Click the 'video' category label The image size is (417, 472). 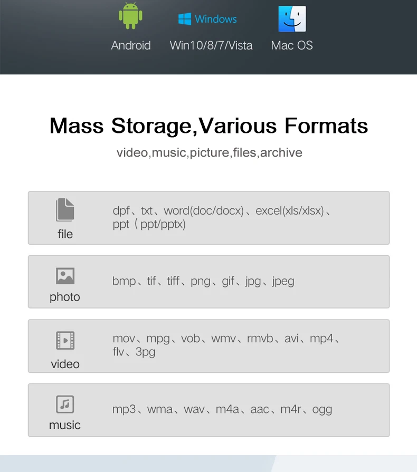point(65,364)
